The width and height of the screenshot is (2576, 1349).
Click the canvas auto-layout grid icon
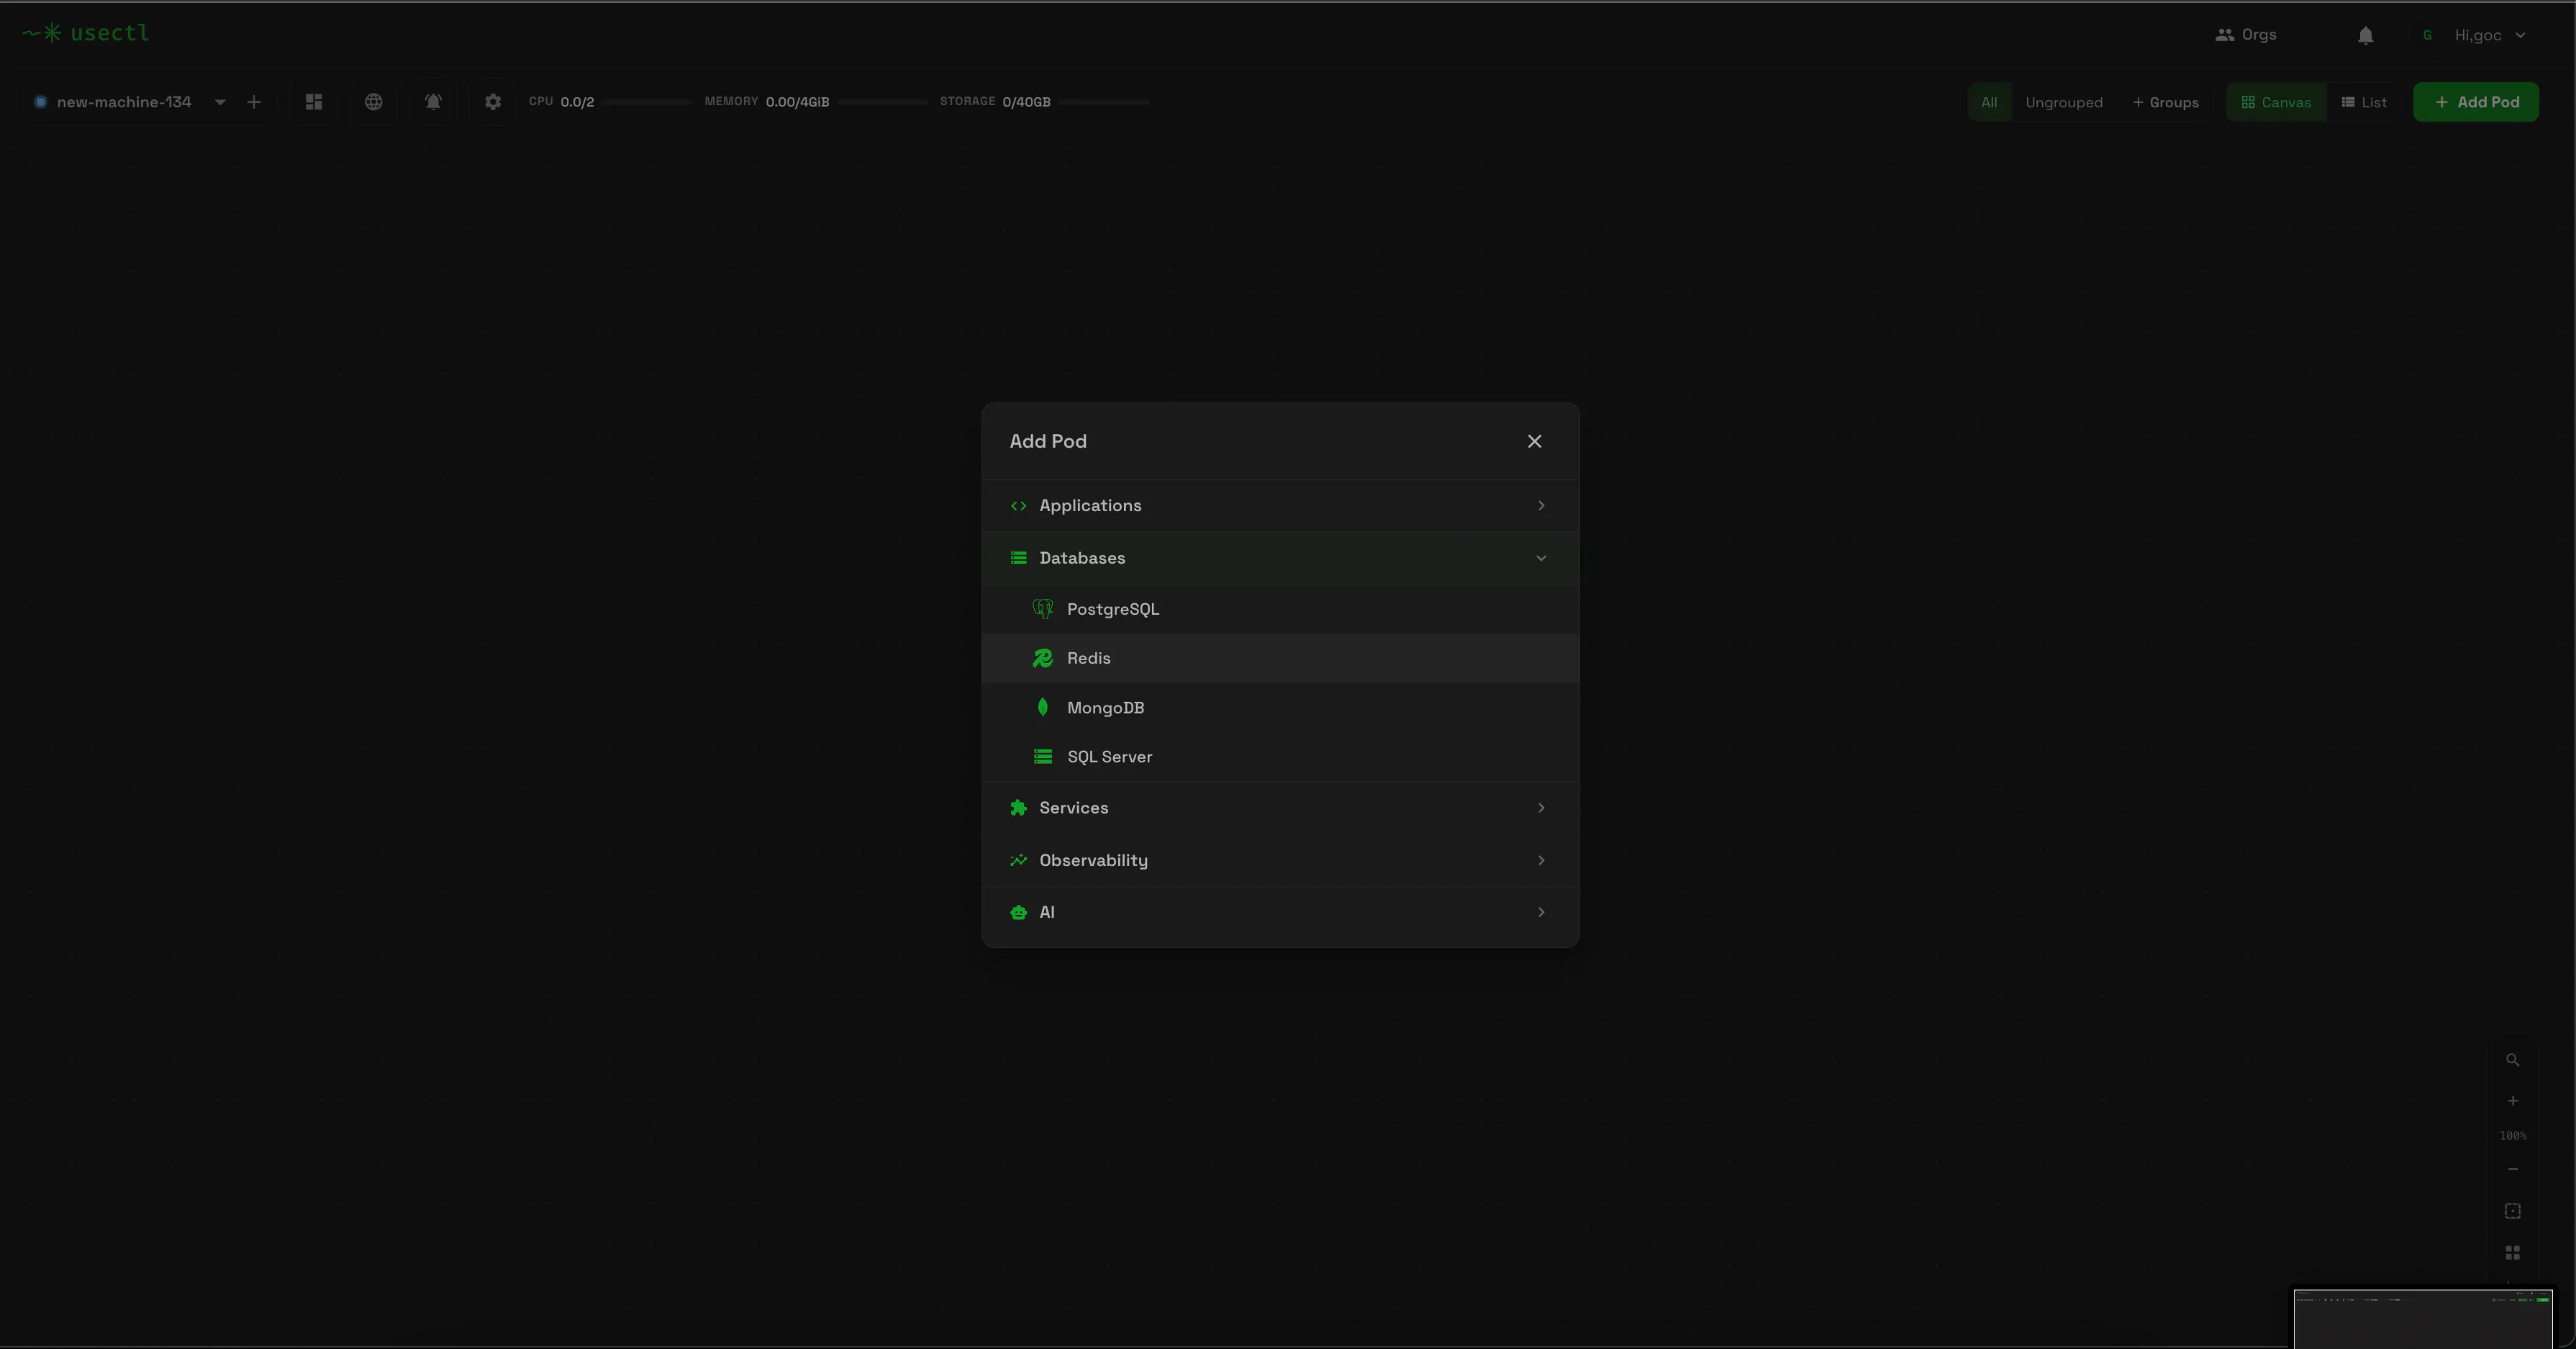click(x=2512, y=1252)
